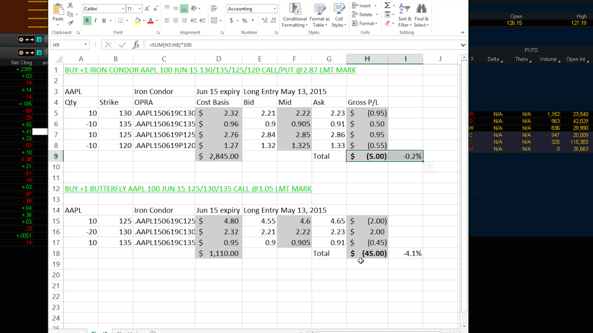Select column D header
The image size is (593, 333).
pos(218,59)
